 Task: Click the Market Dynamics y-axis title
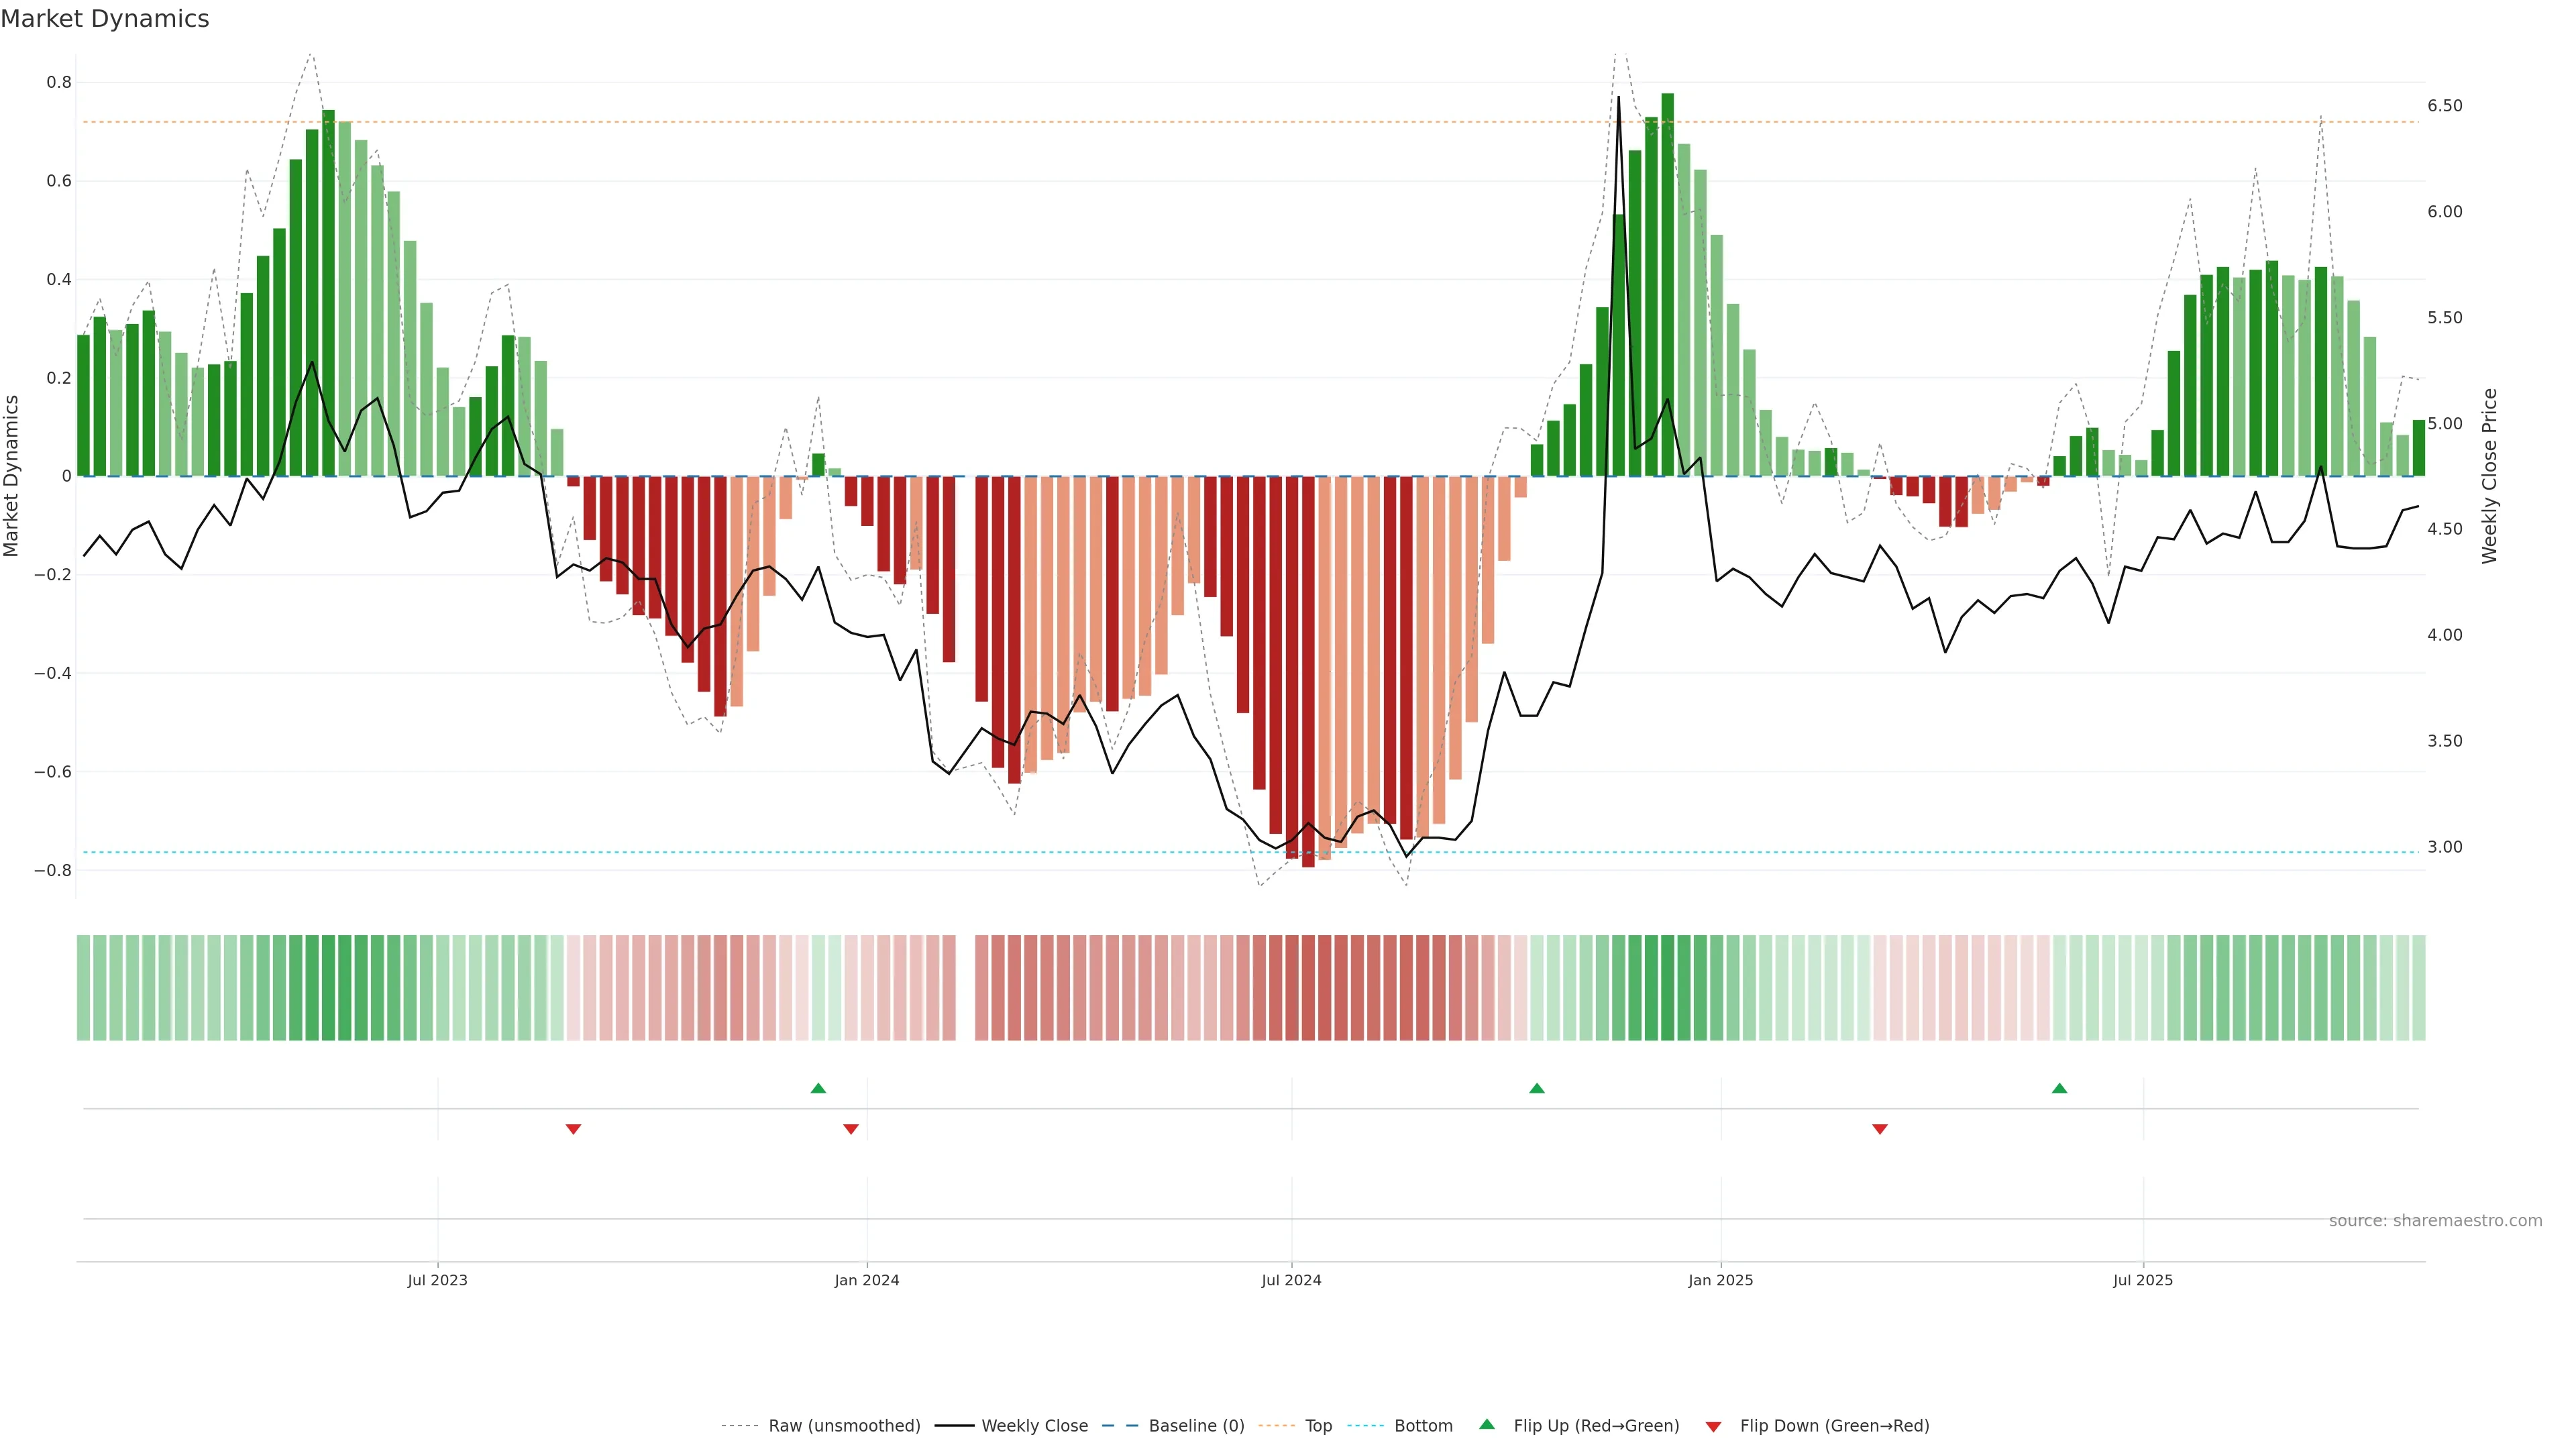12,476
